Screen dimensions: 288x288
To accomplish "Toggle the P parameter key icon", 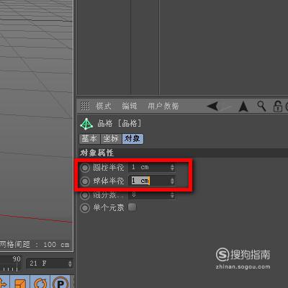I will click(x=60, y=282).
